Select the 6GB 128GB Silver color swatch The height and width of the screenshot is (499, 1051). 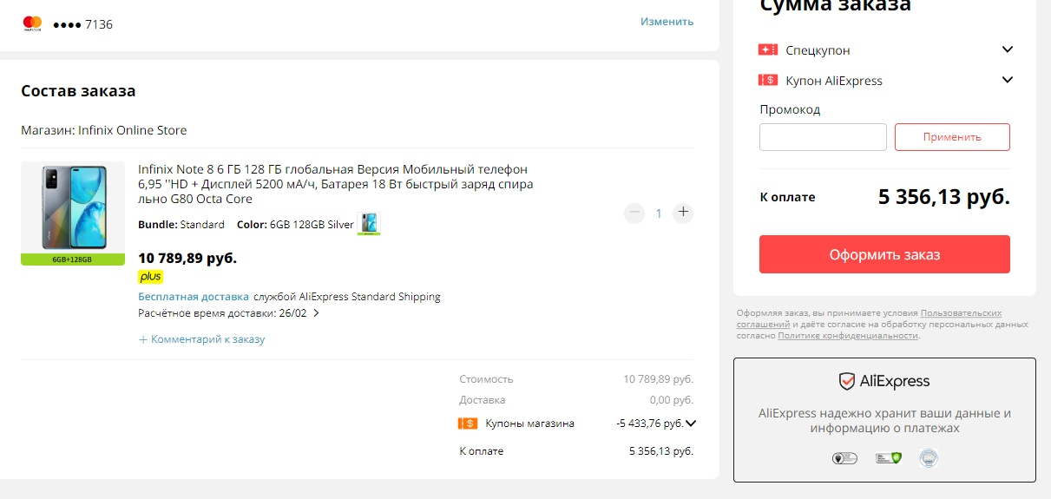tap(369, 224)
